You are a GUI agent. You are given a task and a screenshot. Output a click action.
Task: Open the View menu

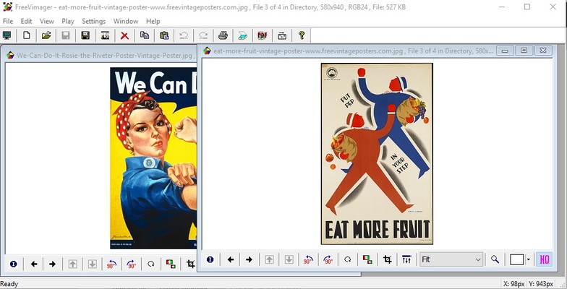[46, 22]
